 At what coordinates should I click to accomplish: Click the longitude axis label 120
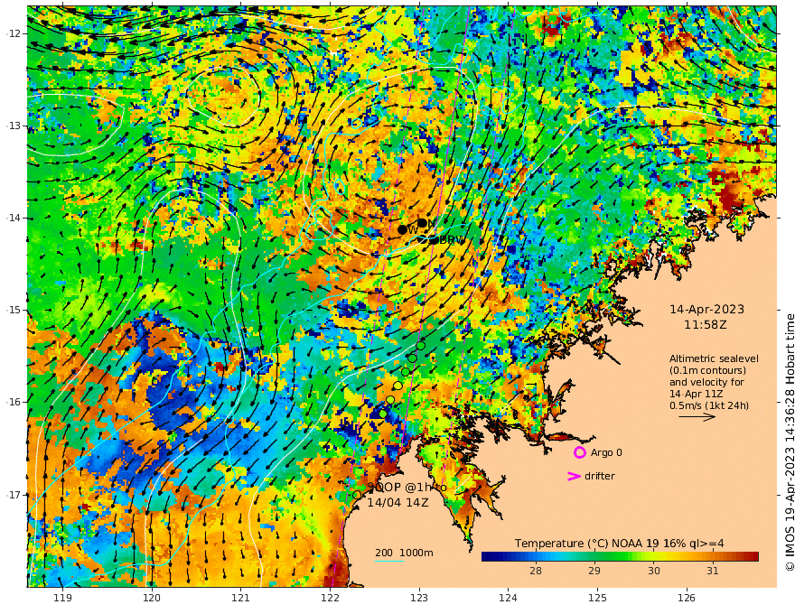click(152, 599)
